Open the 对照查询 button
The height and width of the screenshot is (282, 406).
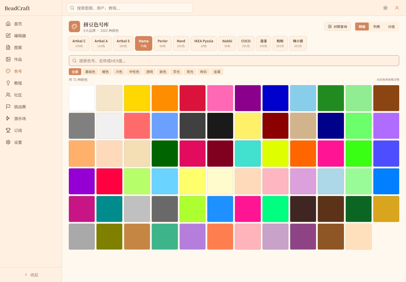pos(337,27)
